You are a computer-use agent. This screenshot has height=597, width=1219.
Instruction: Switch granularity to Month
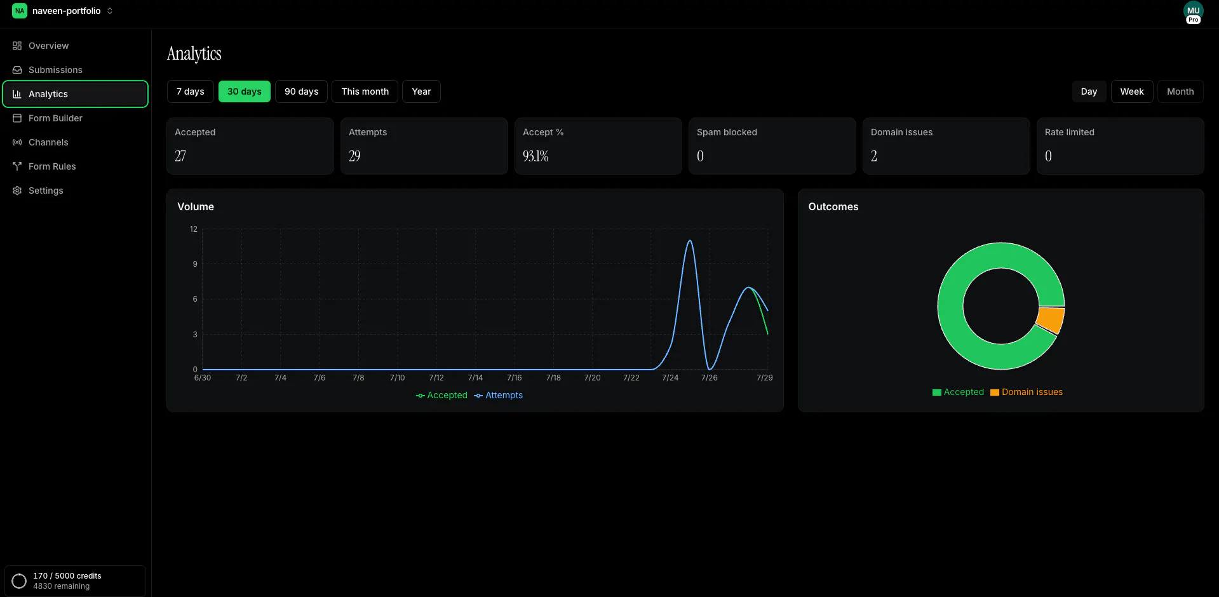(1180, 91)
